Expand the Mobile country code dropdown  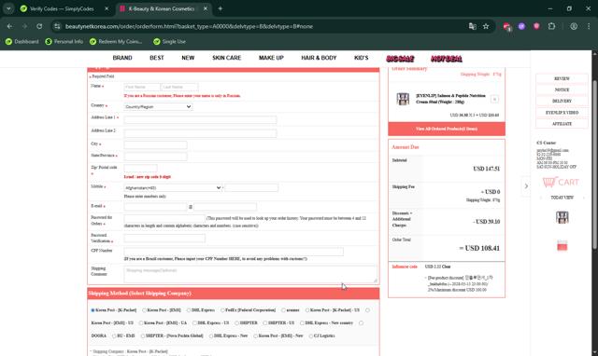pyautogui.click(x=173, y=188)
